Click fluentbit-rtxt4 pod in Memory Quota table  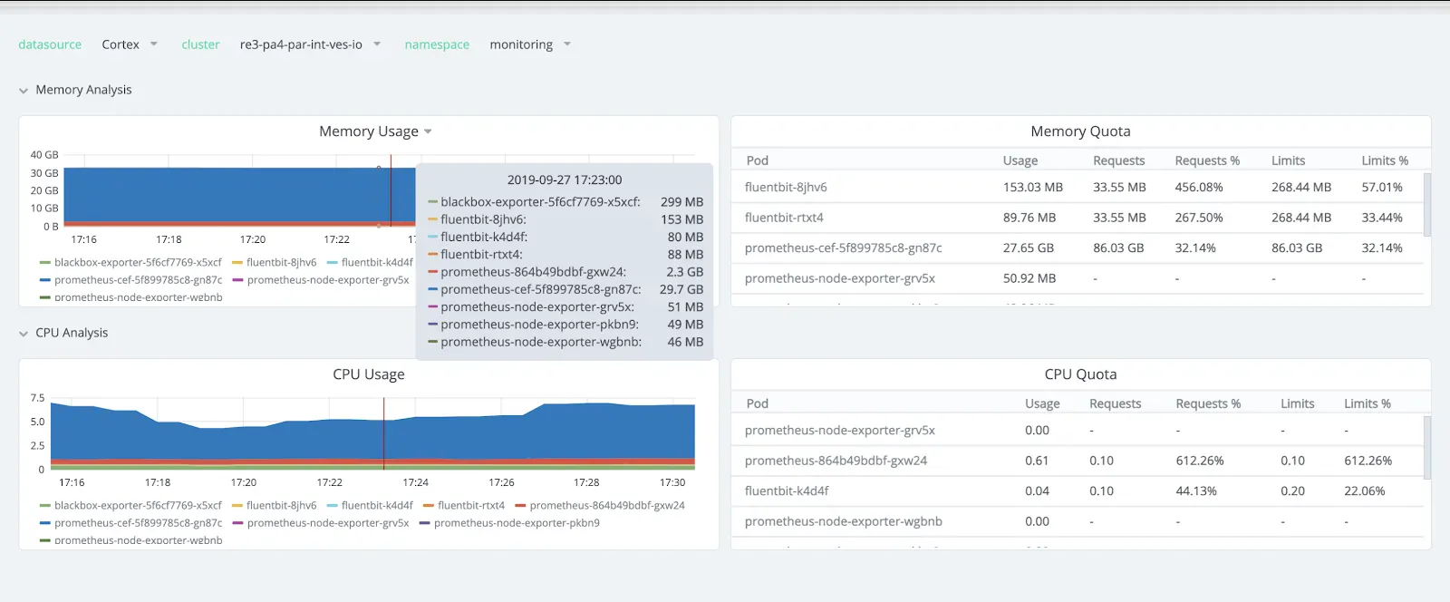pyautogui.click(x=784, y=218)
